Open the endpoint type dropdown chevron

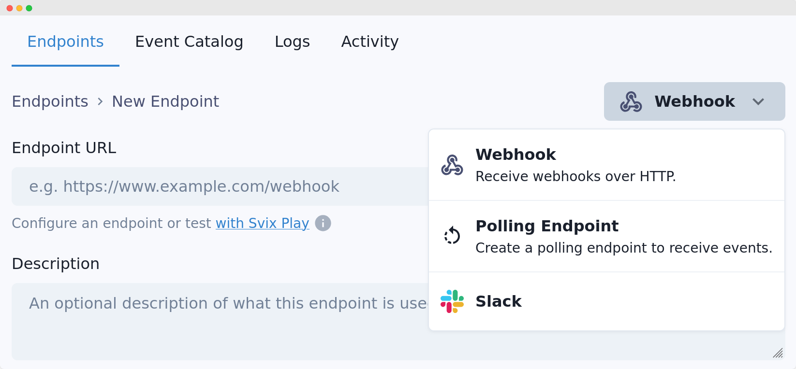758,101
